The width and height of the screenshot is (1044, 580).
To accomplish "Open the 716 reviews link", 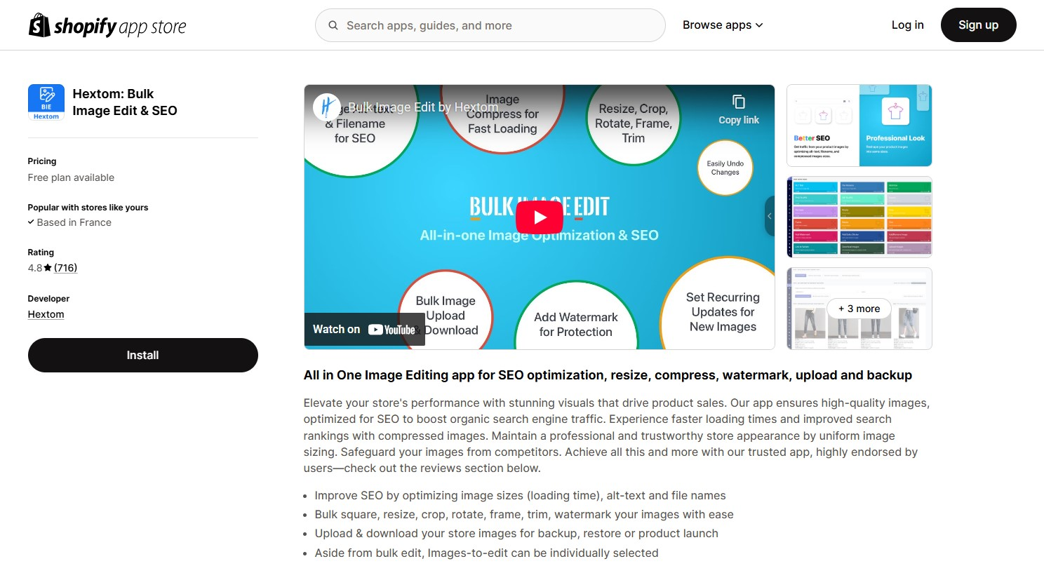I will tap(66, 268).
